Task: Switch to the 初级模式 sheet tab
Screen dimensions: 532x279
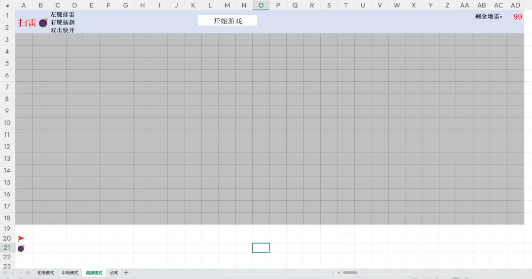Action: [x=45, y=273]
